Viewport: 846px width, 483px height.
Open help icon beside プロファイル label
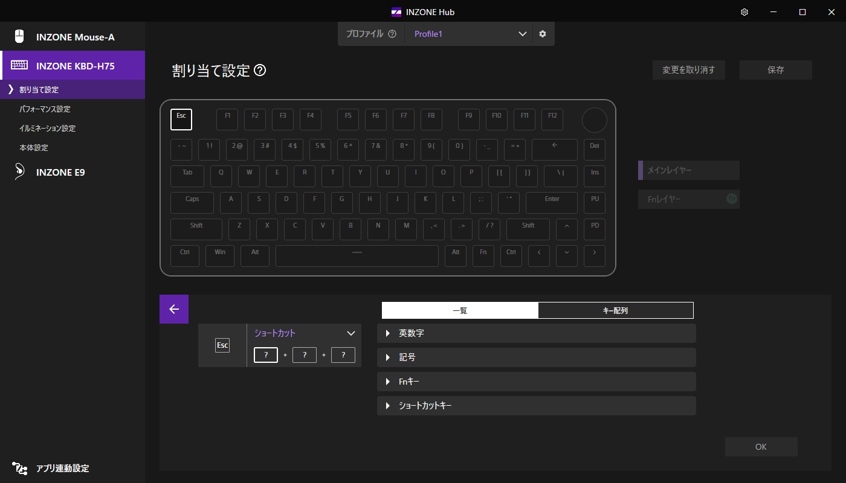click(392, 34)
